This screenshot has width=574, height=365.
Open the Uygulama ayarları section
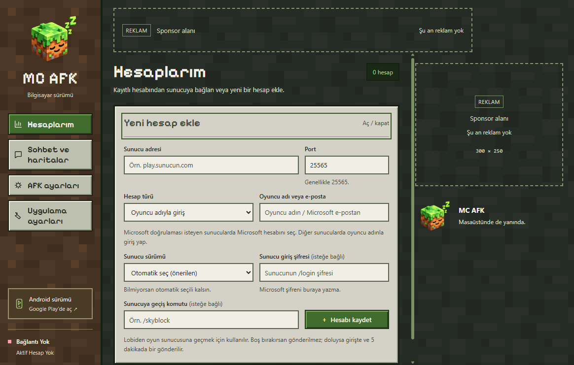tap(50, 216)
